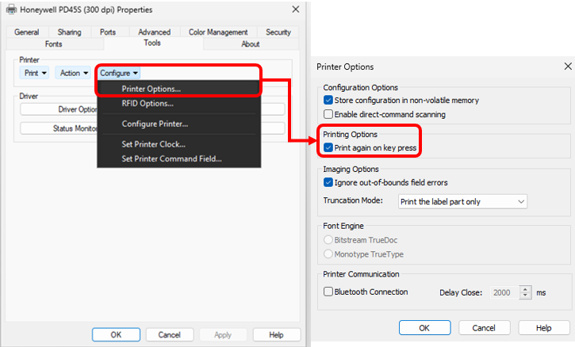
Task: Cancel the Printer Options dialog
Action: click(x=484, y=327)
